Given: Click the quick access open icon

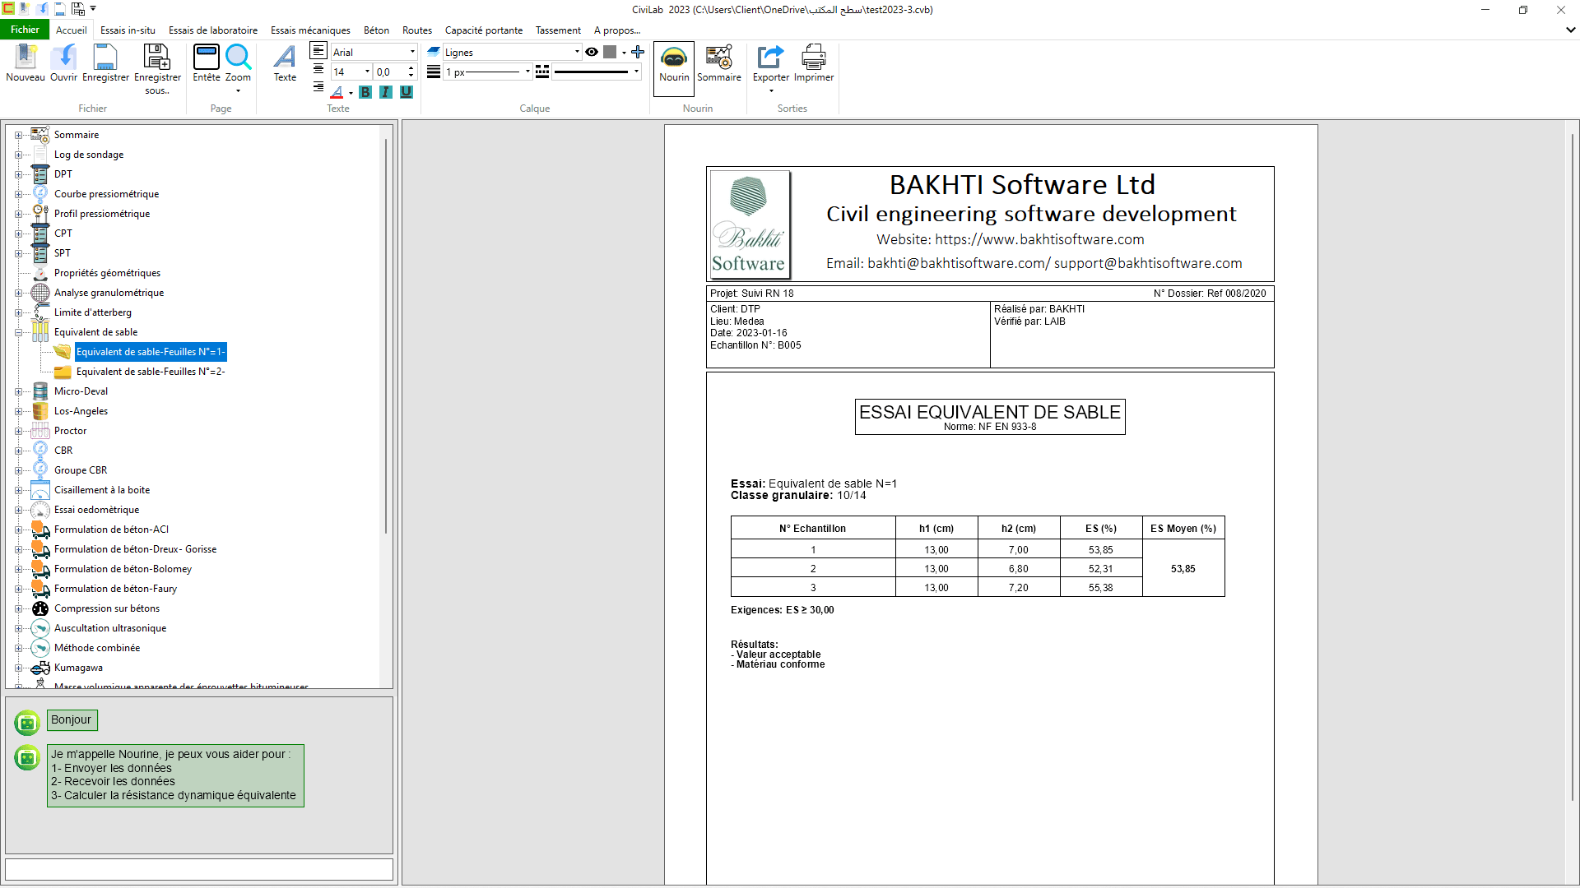Looking at the screenshot, I should point(42,9).
